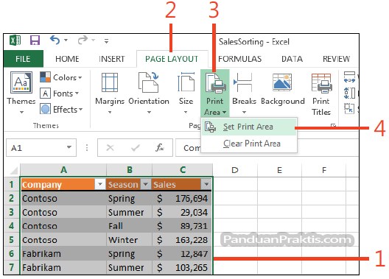Open the DATA tab
The width and height of the screenshot is (389, 279).
tap(292, 59)
